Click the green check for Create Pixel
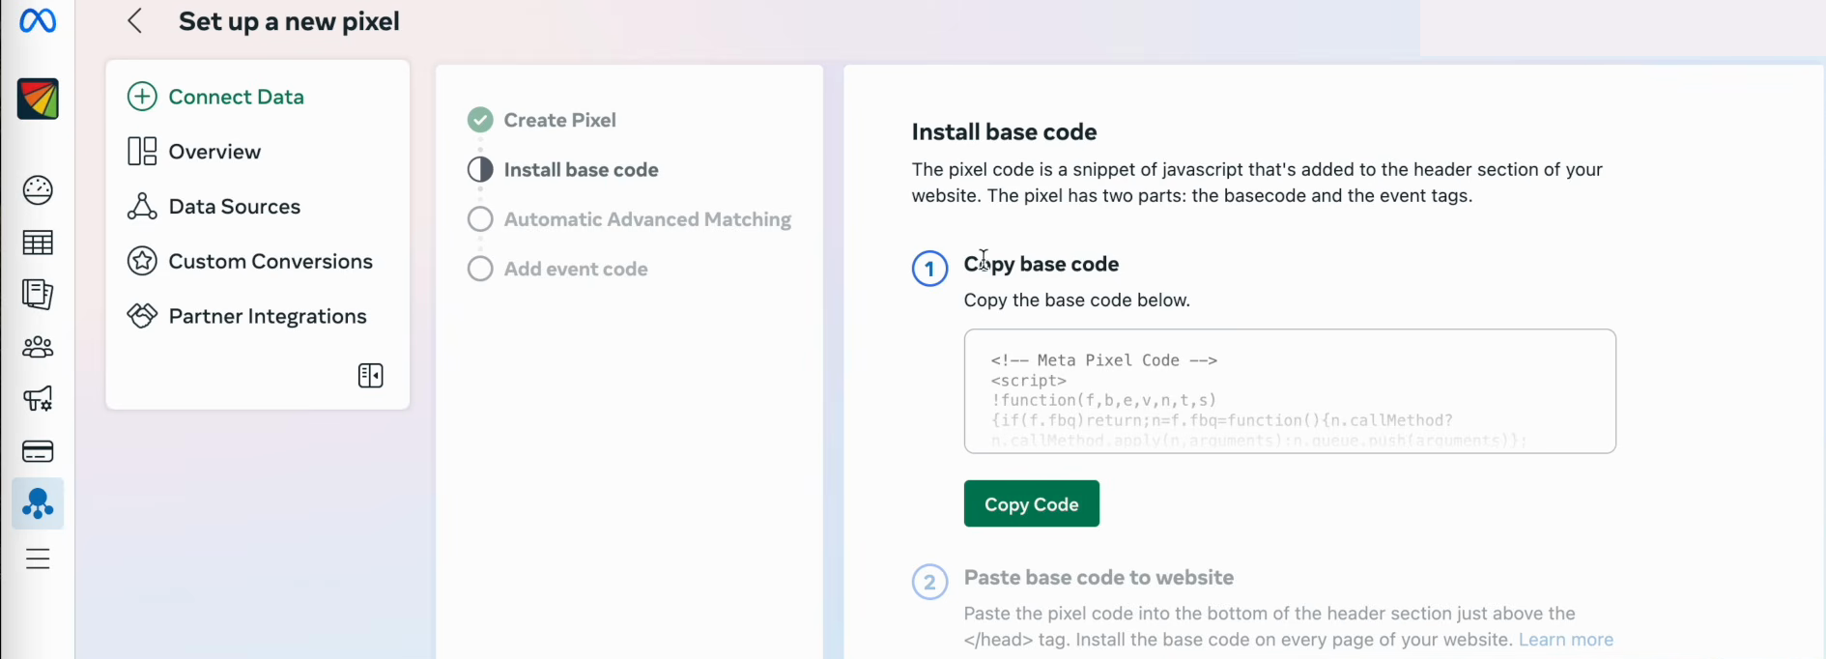This screenshot has height=659, width=1826. [x=480, y=120]
